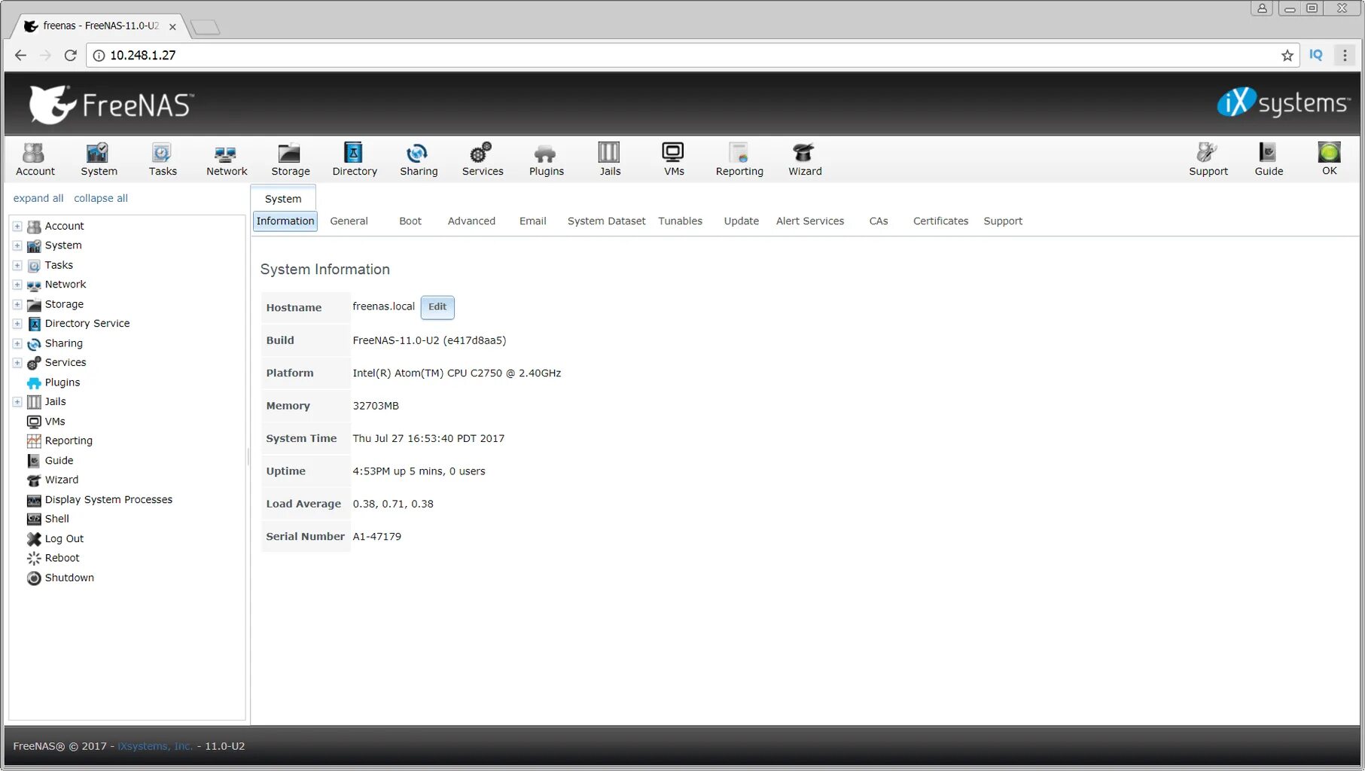Open the Jails toolbar icon
This screenshot has width=1365, height=771.
pyautogui.click(x=610, y=159)
